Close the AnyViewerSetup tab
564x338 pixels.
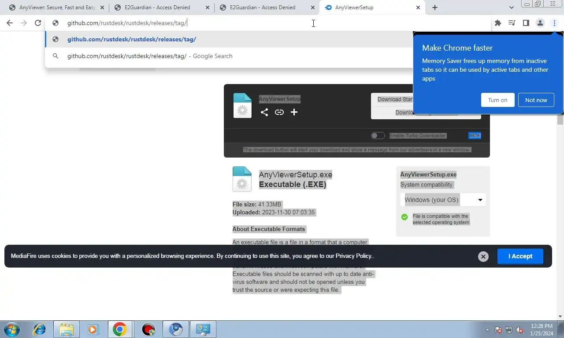[418, 7]
